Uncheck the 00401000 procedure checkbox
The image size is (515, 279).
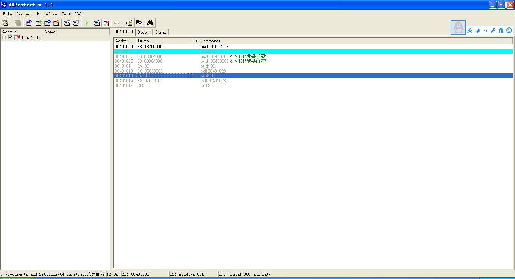tap(10, 38)
